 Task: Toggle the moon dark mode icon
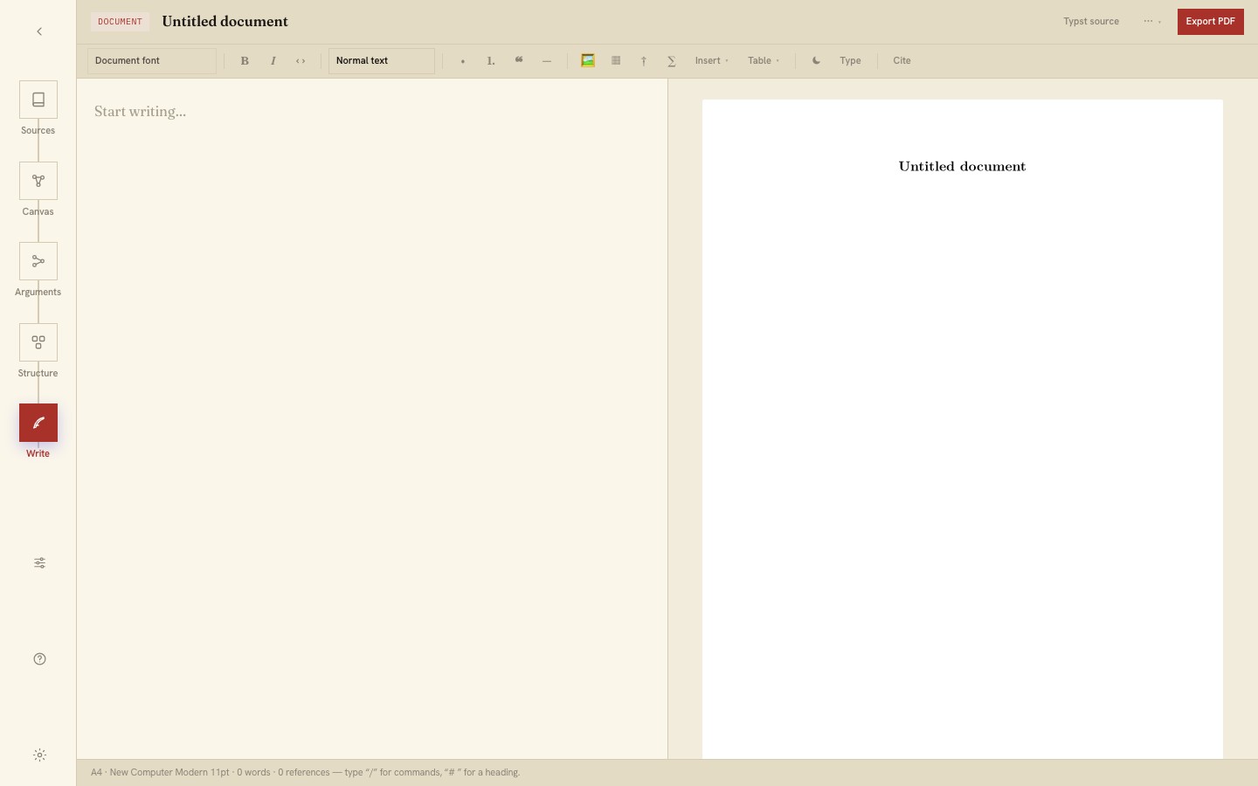coord(816,61)
